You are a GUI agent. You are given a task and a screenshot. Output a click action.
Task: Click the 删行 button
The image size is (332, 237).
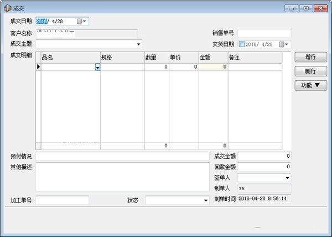[x=310, y=71]
